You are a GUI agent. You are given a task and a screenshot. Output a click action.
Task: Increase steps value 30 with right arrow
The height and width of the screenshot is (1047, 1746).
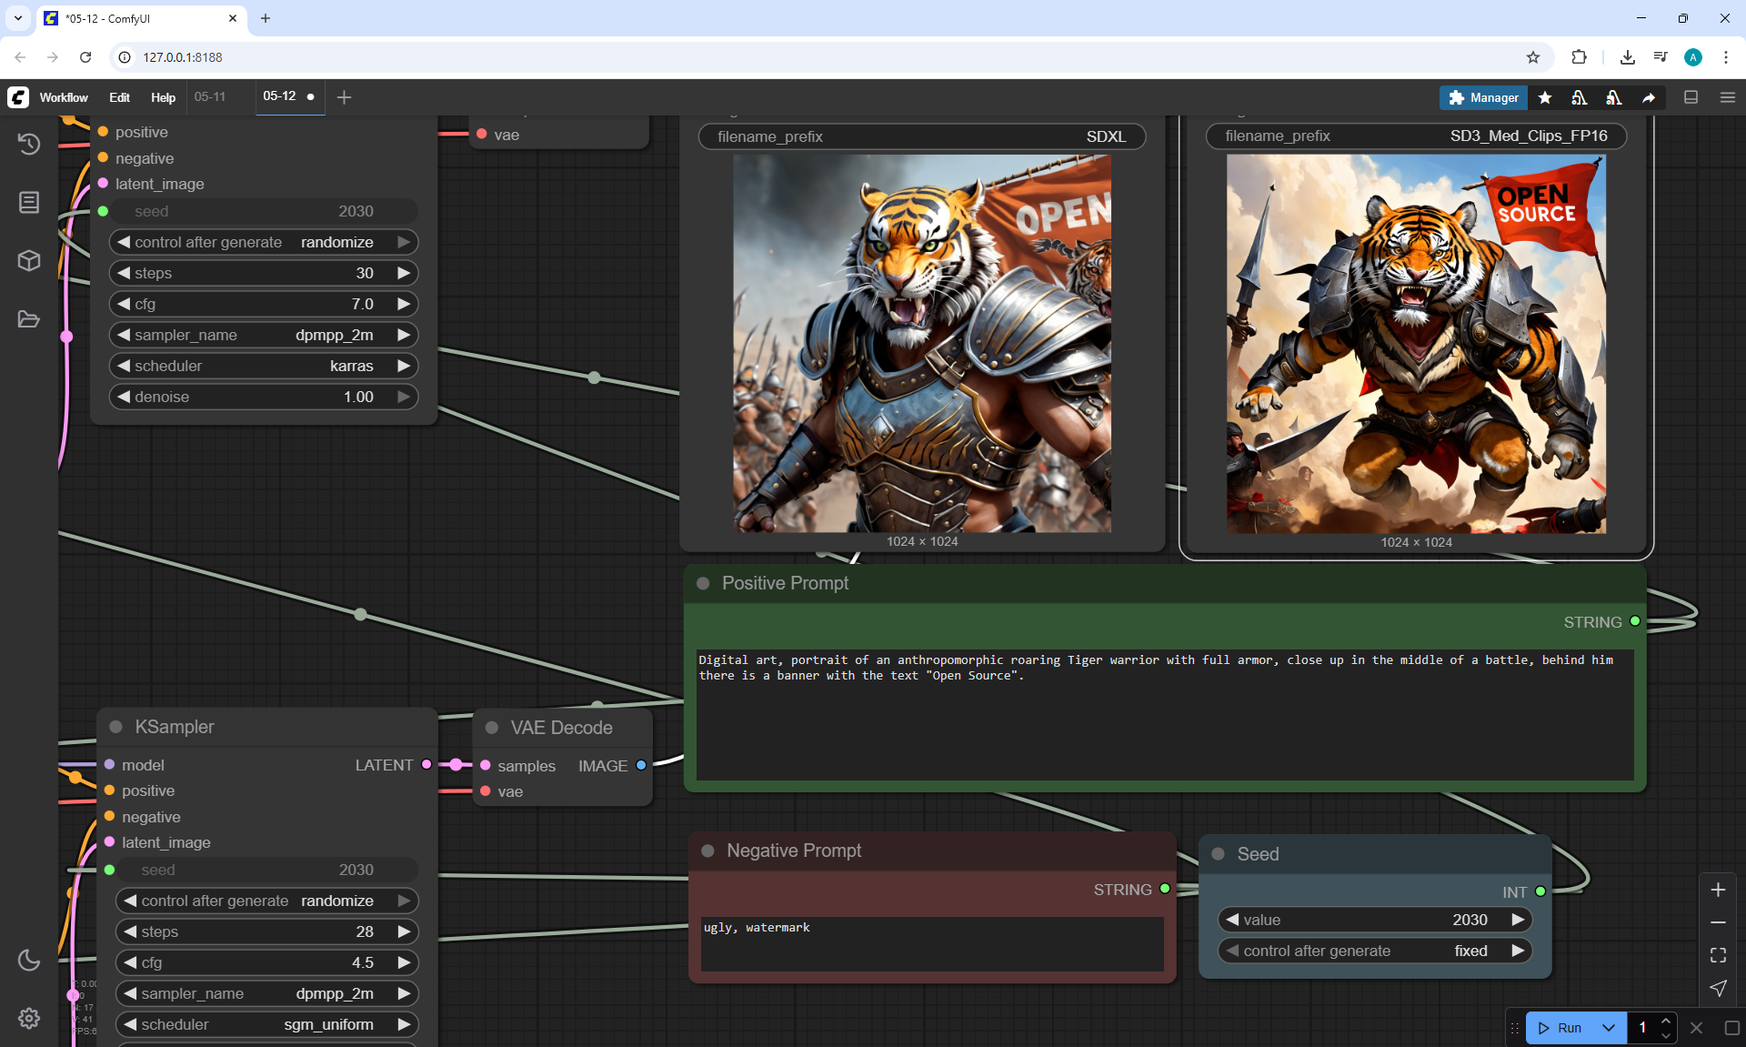[x=404, y=273]
